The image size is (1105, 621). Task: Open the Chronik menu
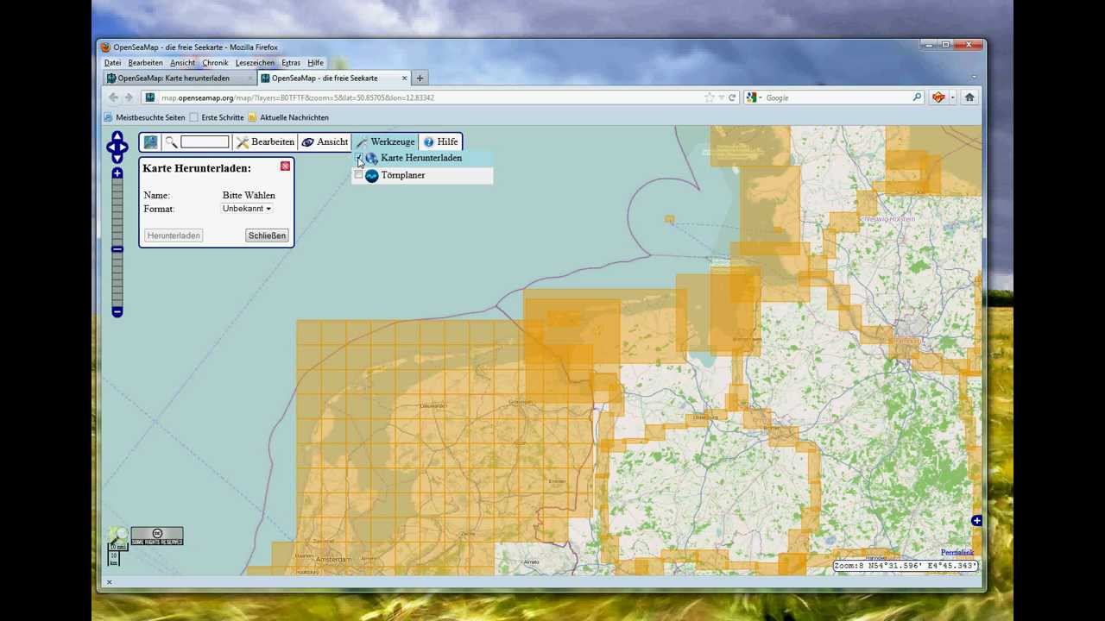point(215,63)
